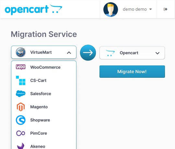Click the Migration Service heading
This screenshot has width=175, height=149.
(x=44, y=34)
